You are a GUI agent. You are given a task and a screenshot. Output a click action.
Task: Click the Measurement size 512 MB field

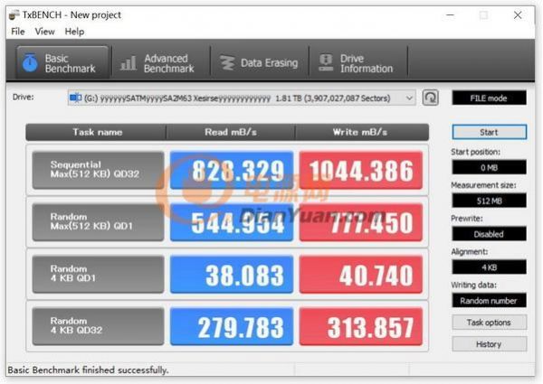point(489,201)
